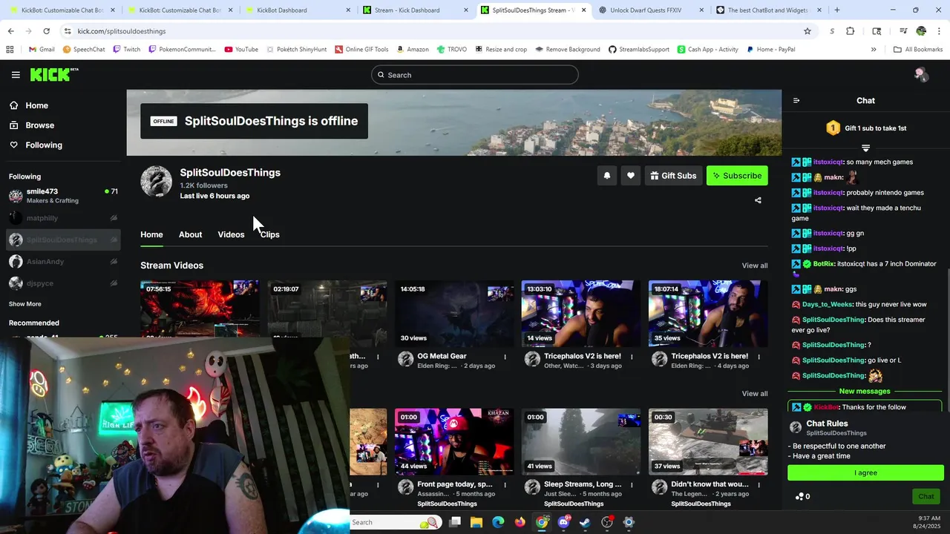Screen dimensions: 950x534
Task: Click the notification bell for SplitSoulDoesThings
Action: pyautogui.click(x=606, y=176)
